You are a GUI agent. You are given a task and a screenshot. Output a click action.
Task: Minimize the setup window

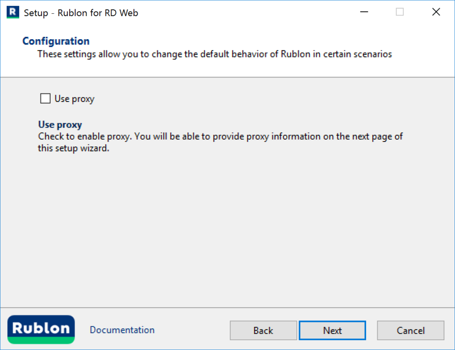click(x=364, y=12)
